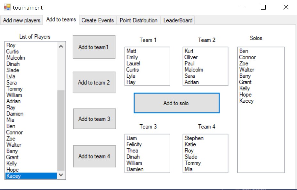Select Curtis in the Team 1 list
The image size is (297, 190).
point(147,69)
